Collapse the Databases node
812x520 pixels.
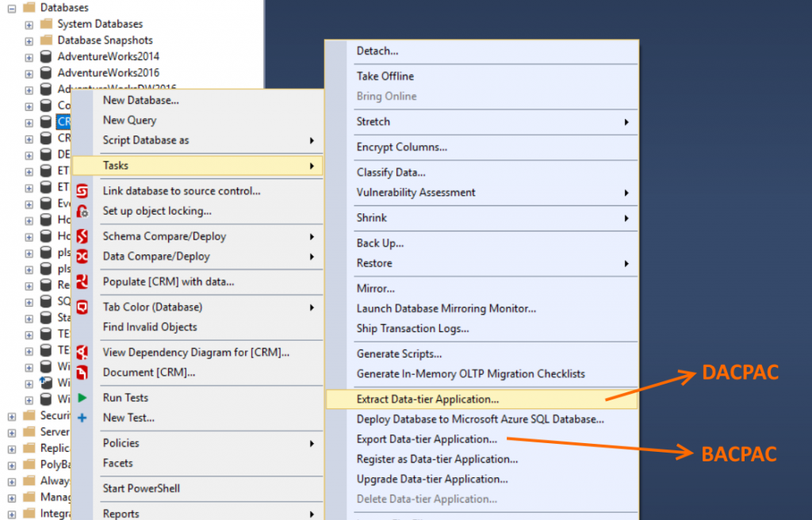pos(13,7)
